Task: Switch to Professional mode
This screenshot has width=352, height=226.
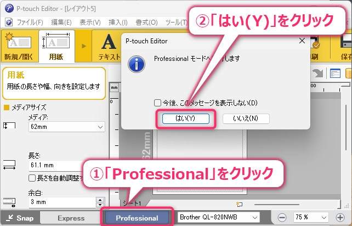Action: tap(137, 218)
